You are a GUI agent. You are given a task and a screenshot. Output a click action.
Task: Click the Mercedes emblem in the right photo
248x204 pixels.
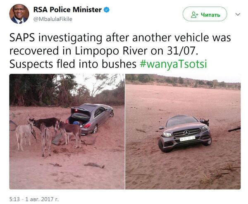[187, 133]
